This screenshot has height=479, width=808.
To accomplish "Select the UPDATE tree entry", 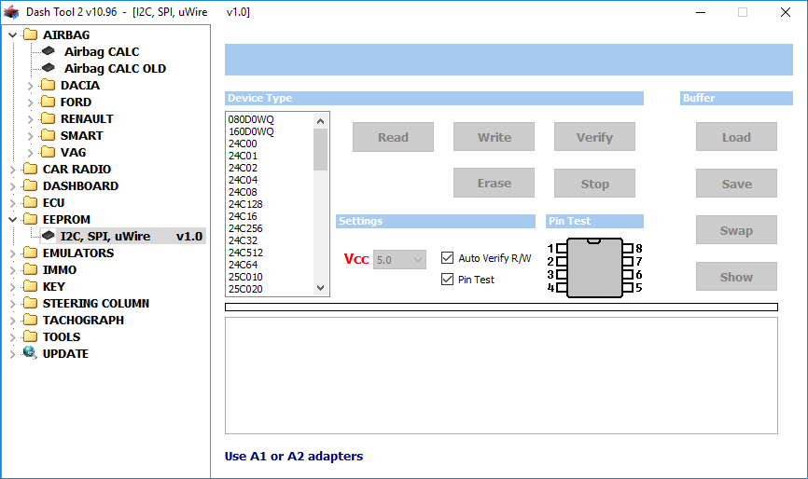I will click(x=65, y=354).
